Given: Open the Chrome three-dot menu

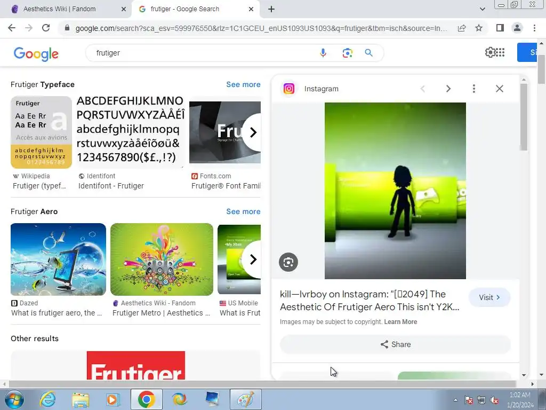Looking at the screenshot, I should pos(534,28).
